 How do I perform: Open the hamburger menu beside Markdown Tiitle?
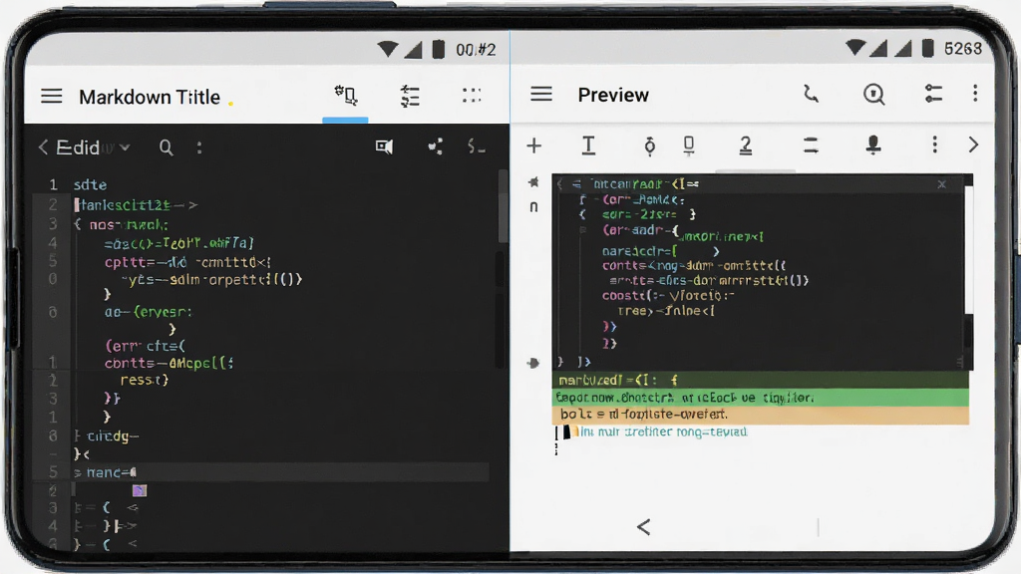[52, 97]
